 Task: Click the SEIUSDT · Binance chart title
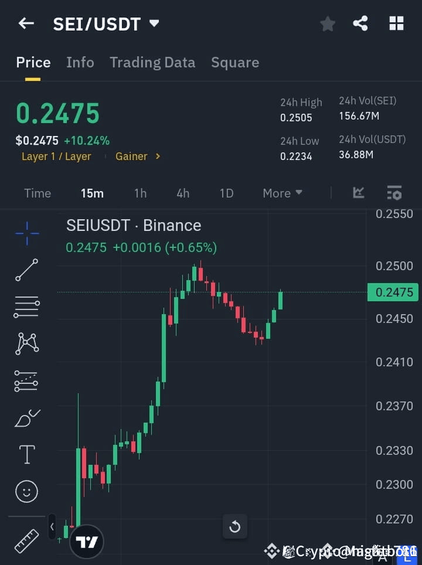pos(134,226)
